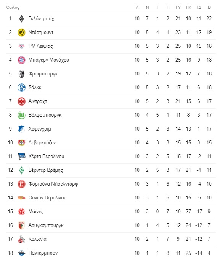Click the Gladbach diamond crest icon
The image size is (217, 266).
(x=21, y=19)
